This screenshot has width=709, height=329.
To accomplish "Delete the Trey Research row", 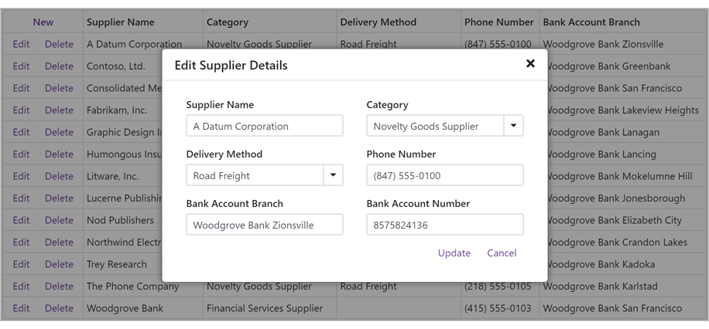I will point(59,264).
